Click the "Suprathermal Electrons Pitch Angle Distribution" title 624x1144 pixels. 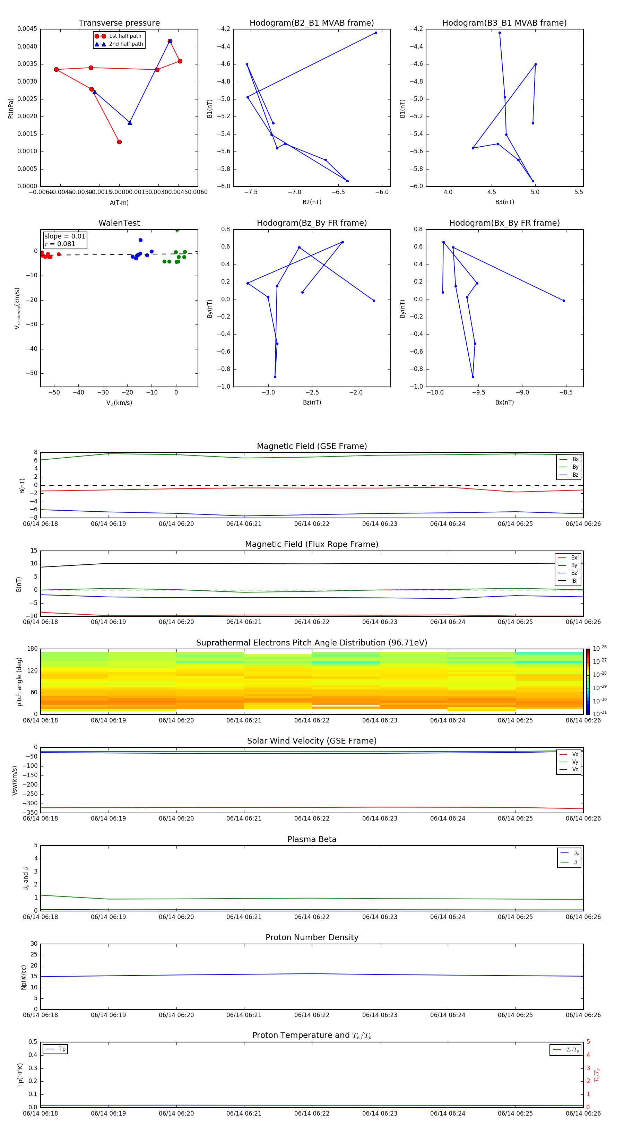pyautogui.click(x=311, y=643)
